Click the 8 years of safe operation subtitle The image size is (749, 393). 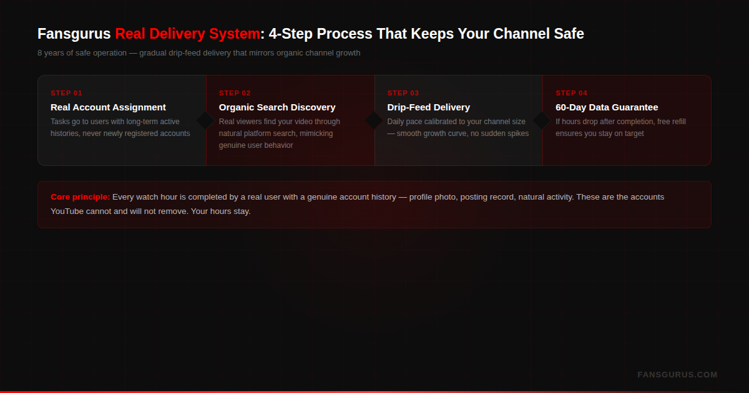(198, 53)
